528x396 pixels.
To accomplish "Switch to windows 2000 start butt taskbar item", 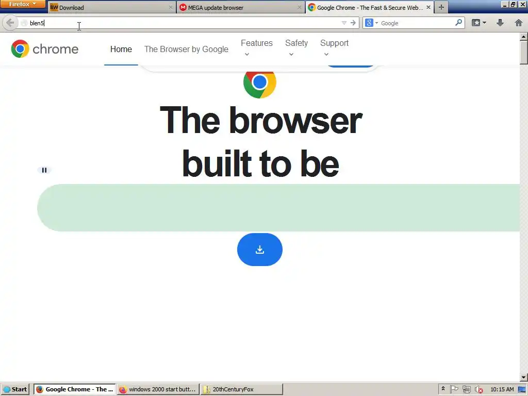I will coord(158,389).
